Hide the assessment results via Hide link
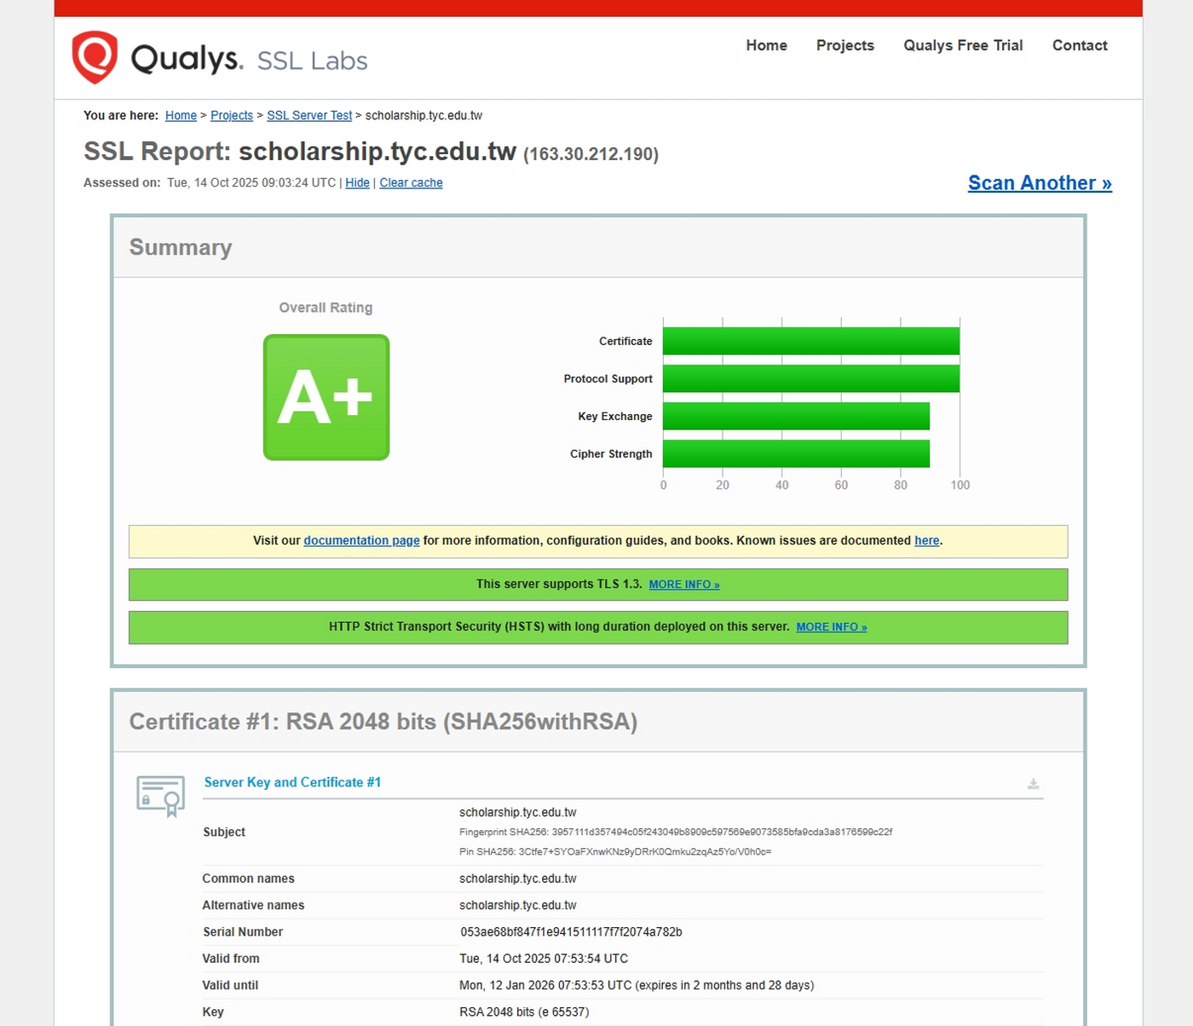Image resolution: width=1193 pixels, height=1026 pixels. coord(357,183)
